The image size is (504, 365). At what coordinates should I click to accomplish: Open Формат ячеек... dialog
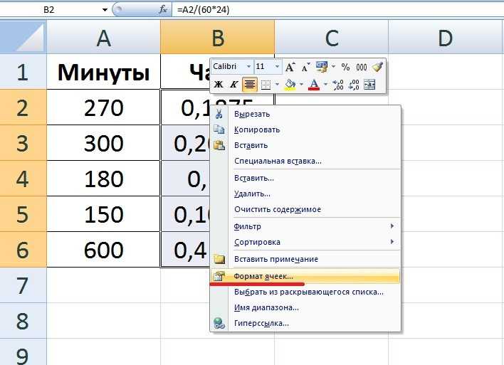(305, 276)
